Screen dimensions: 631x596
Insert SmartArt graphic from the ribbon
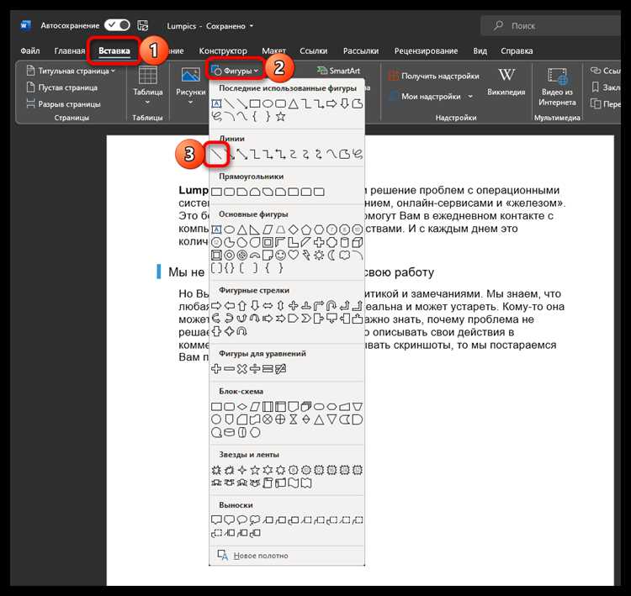click(338, 71)
